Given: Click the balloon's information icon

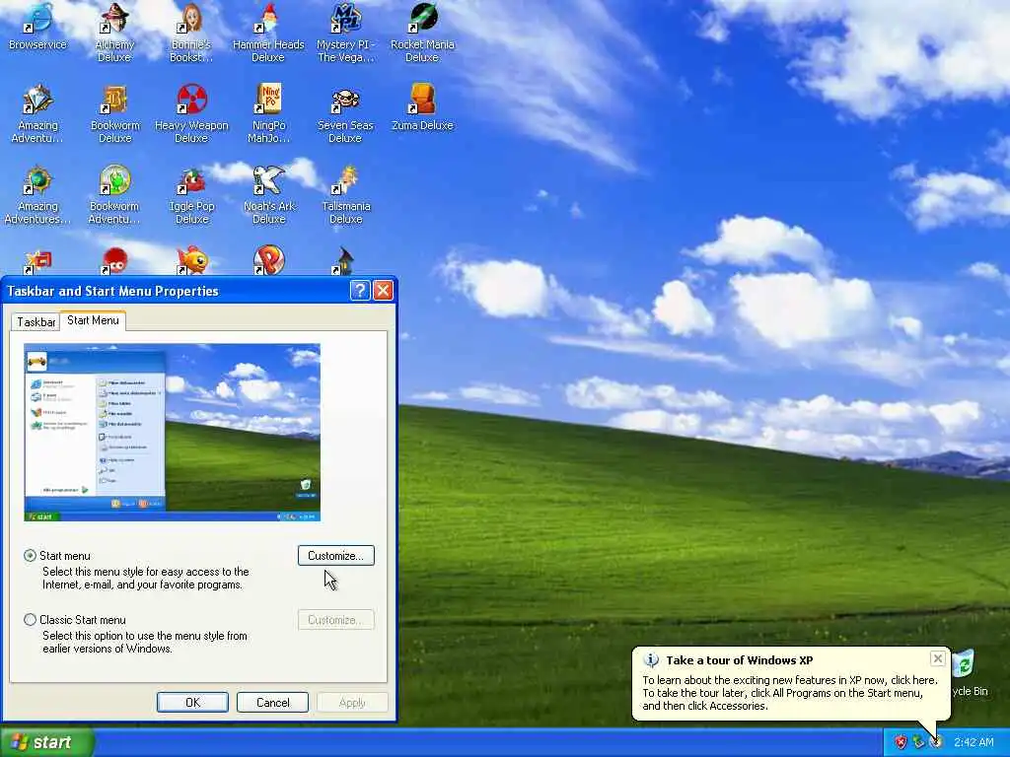Looking at the screenshot, I should point(651,660).
